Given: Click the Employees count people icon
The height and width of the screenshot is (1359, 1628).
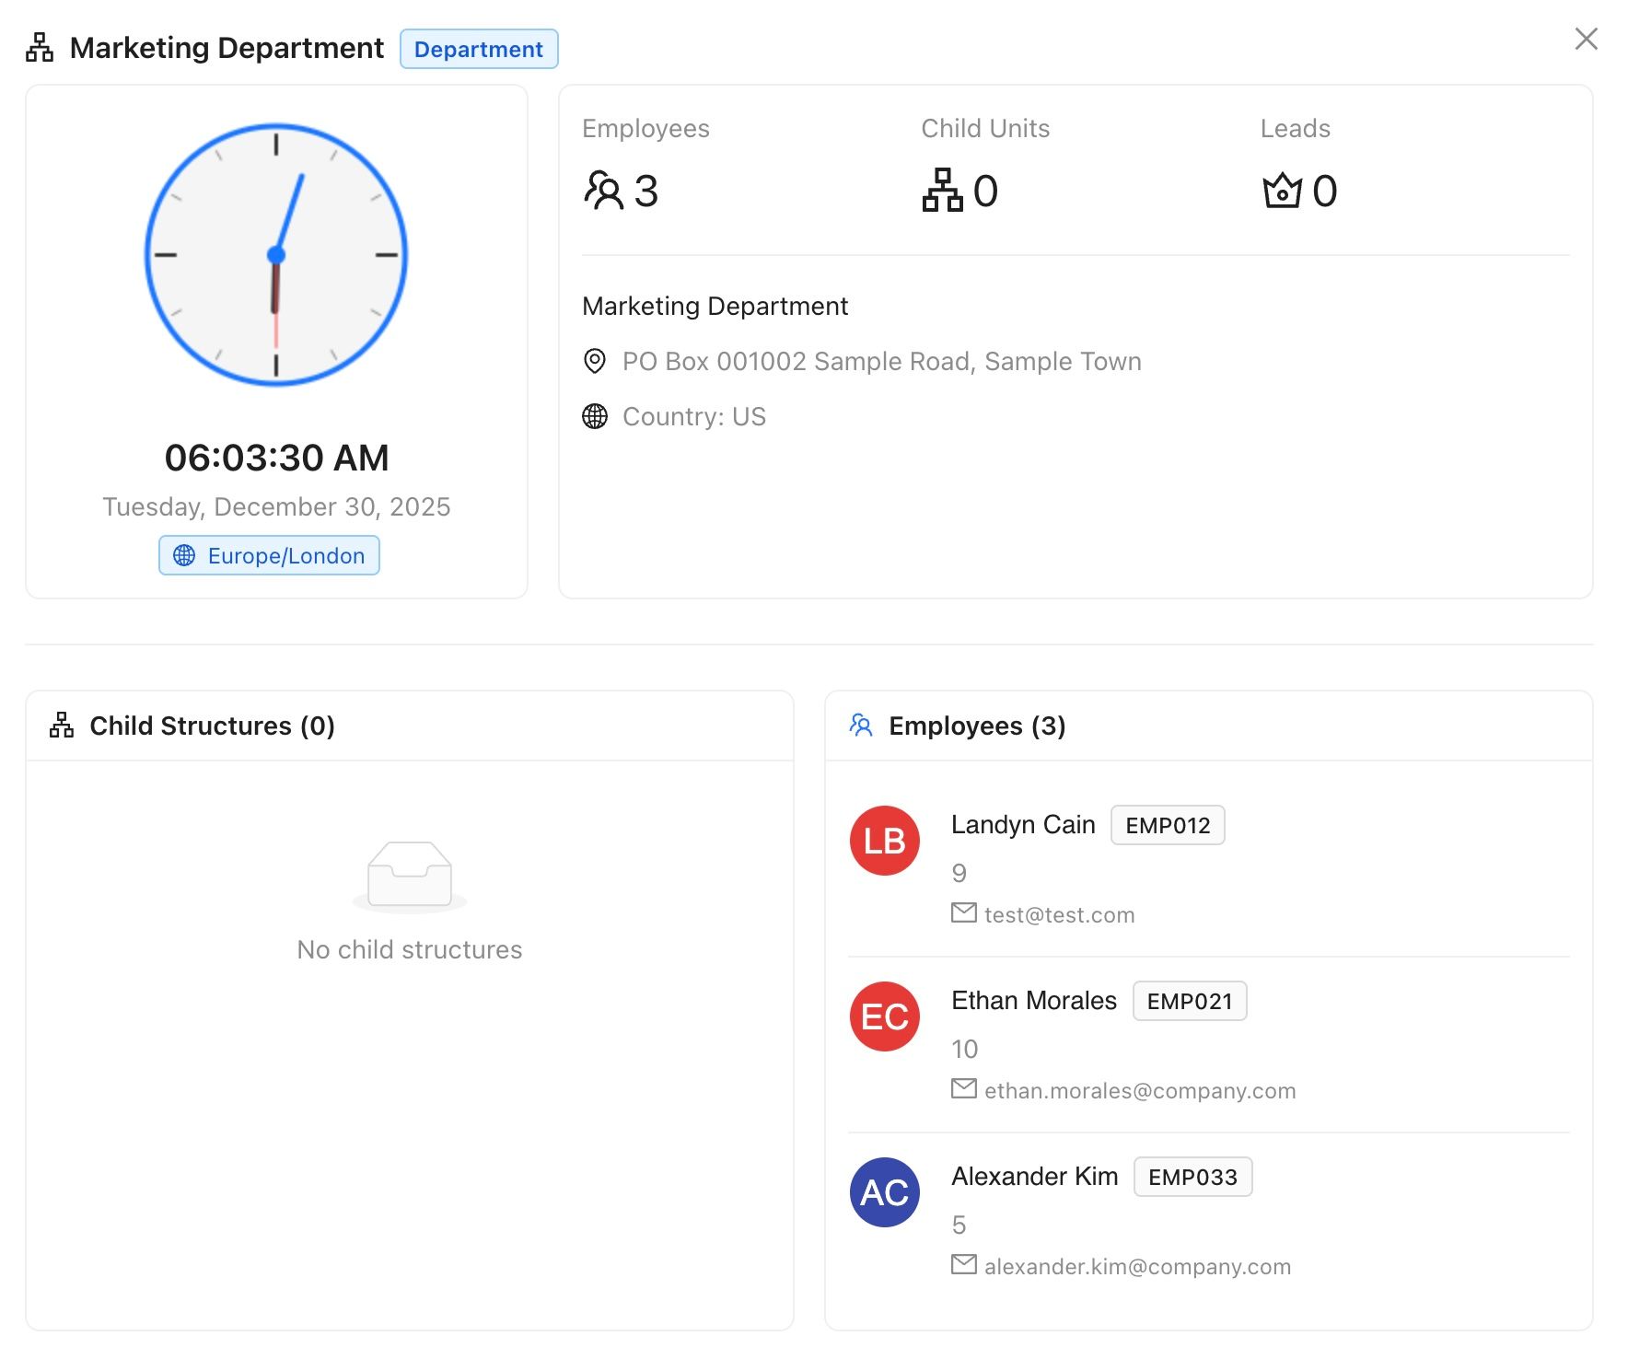Looking at the screenshot, I should tap(603, 191).
